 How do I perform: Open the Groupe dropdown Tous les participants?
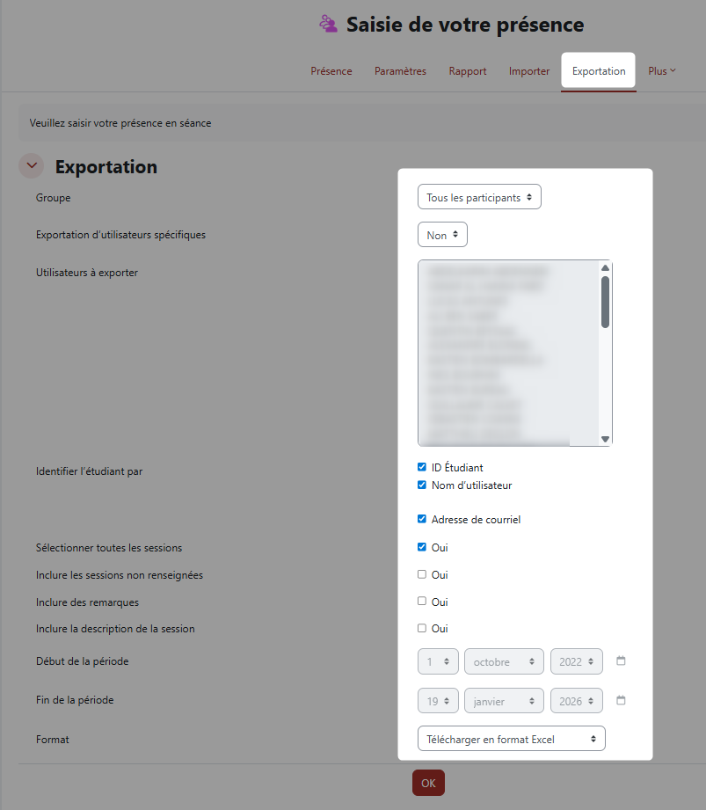click(479, 198)
